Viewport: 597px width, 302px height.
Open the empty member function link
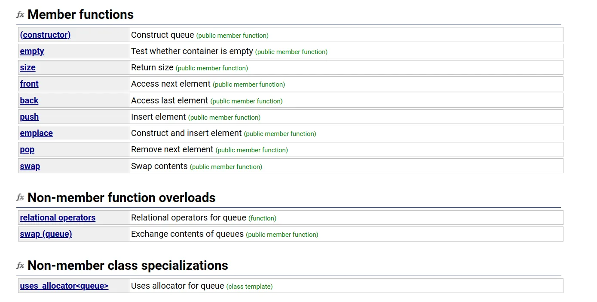[x=32, y=51]
